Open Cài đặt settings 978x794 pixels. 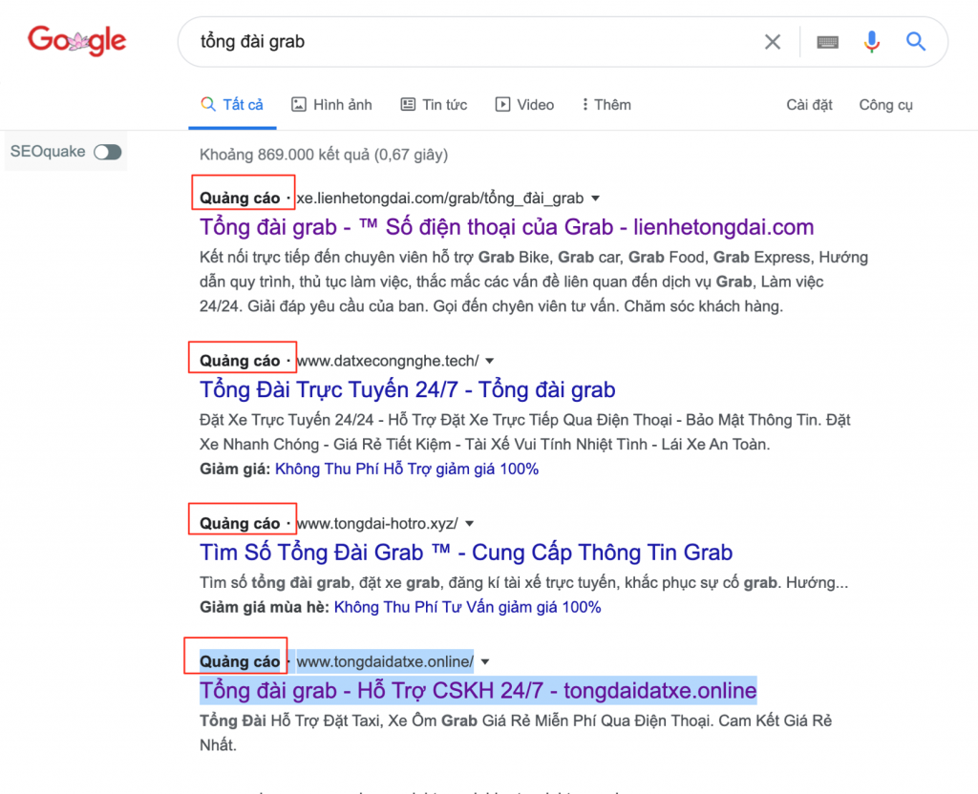[x=809, y=105]
